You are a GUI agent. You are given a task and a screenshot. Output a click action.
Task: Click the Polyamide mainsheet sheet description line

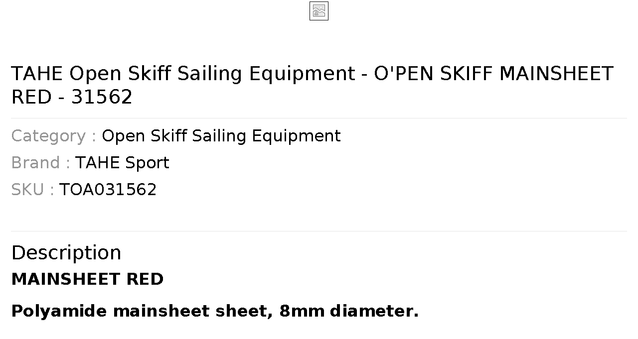(x=215, y=311)
